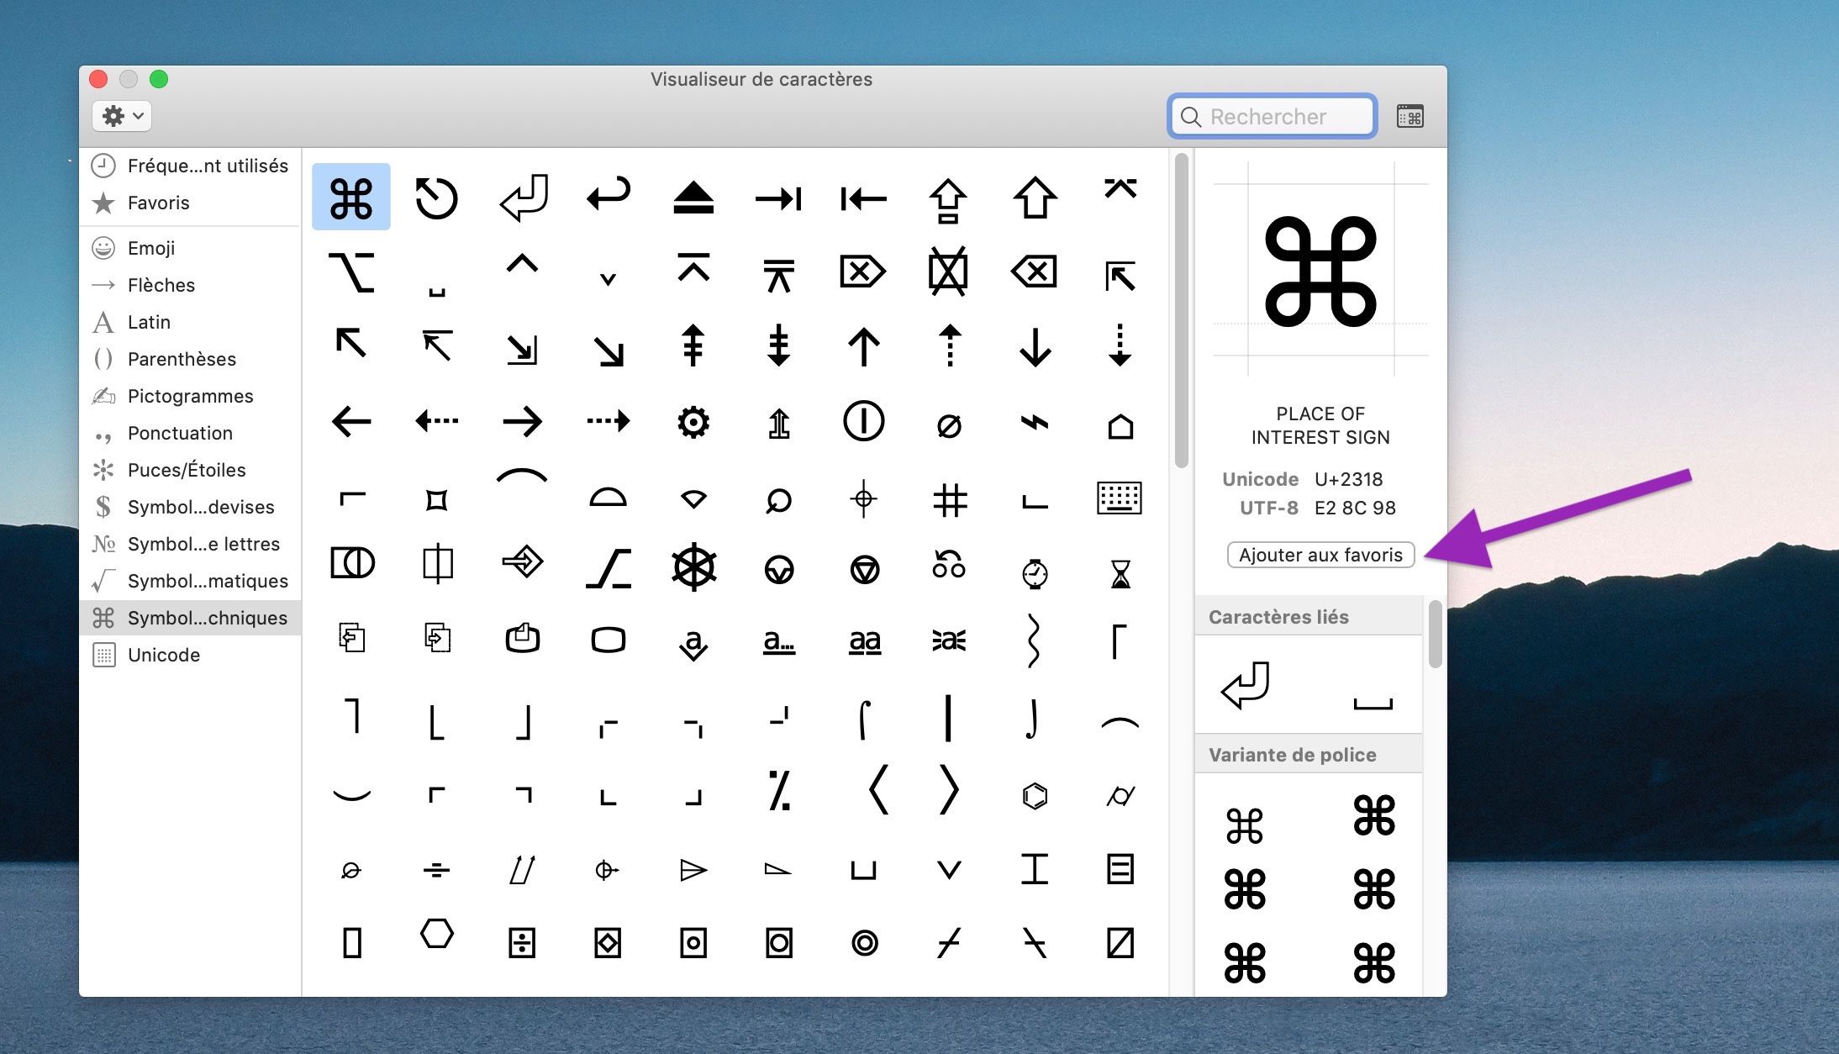Click the keyboard symbol character
1839x1054 pixels.
click(1120, 498)
